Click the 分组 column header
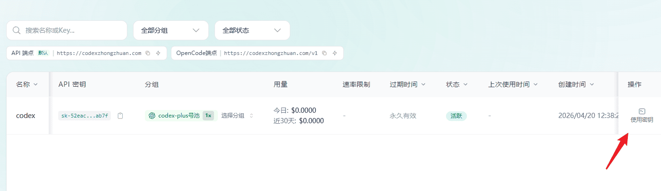Image resolution: width=661 pixels, height=191 pixels. click(x=152, y=84)
